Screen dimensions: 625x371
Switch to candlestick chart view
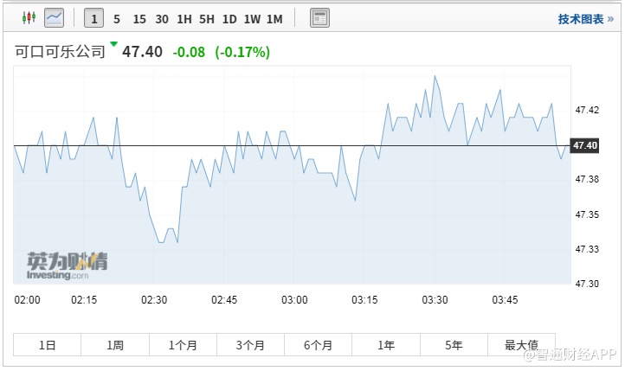[29, 18]
